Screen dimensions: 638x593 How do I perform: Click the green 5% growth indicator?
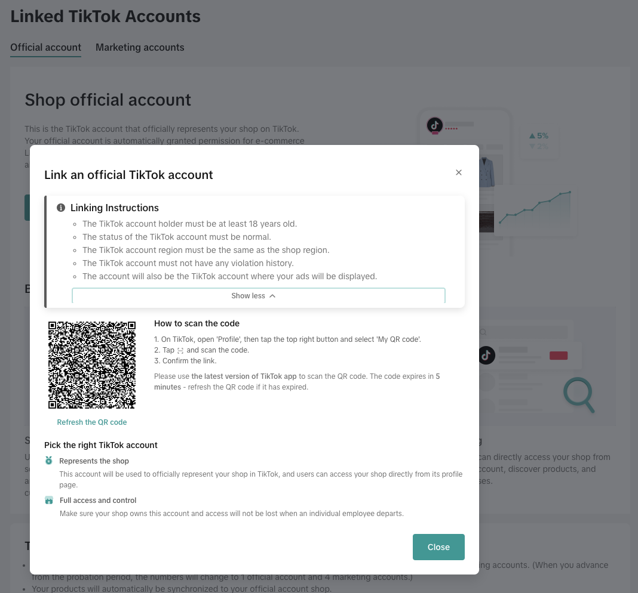(x=538, y=136)
